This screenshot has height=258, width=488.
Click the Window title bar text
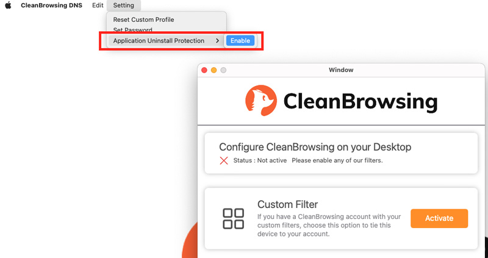click(341, 70)
